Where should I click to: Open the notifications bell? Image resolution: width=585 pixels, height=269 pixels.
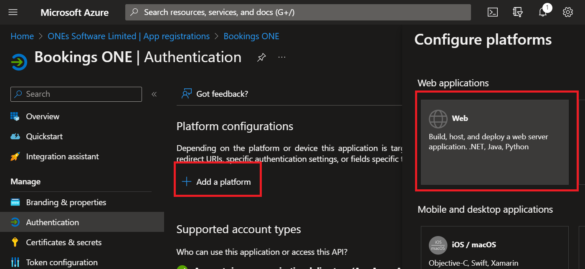pos(543,12)
